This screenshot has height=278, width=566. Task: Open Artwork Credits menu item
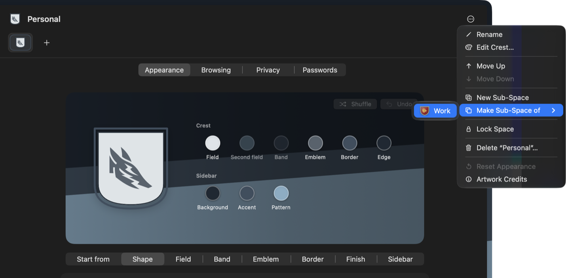point(511,179)
